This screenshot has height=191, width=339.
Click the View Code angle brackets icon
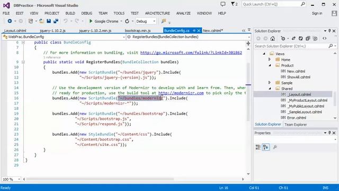(325, 39)
